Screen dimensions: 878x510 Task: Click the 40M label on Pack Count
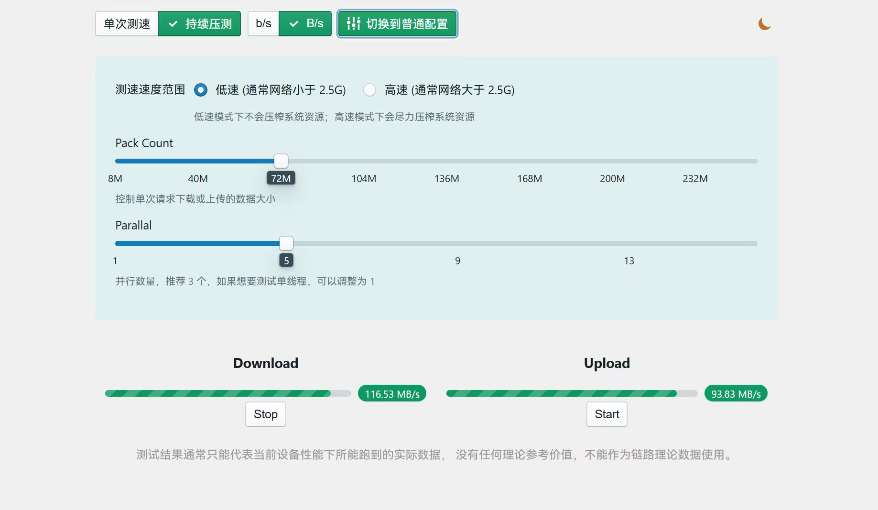point(197,179)
